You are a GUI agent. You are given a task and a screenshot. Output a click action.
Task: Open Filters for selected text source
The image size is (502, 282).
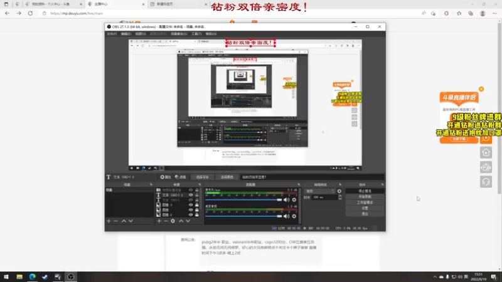pos(181,177)
